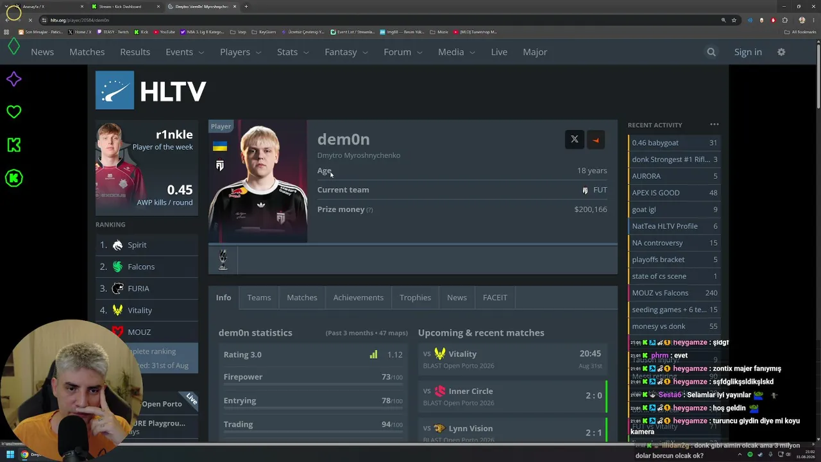Screen dimensions: 821x462
Task: Open the Major nav item
Action: pos(535,52)
